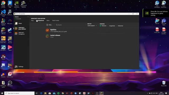Open Minecraft Launcher desktop shortcut
Viewport: 169px width, 95px height.
click(3, 31)
